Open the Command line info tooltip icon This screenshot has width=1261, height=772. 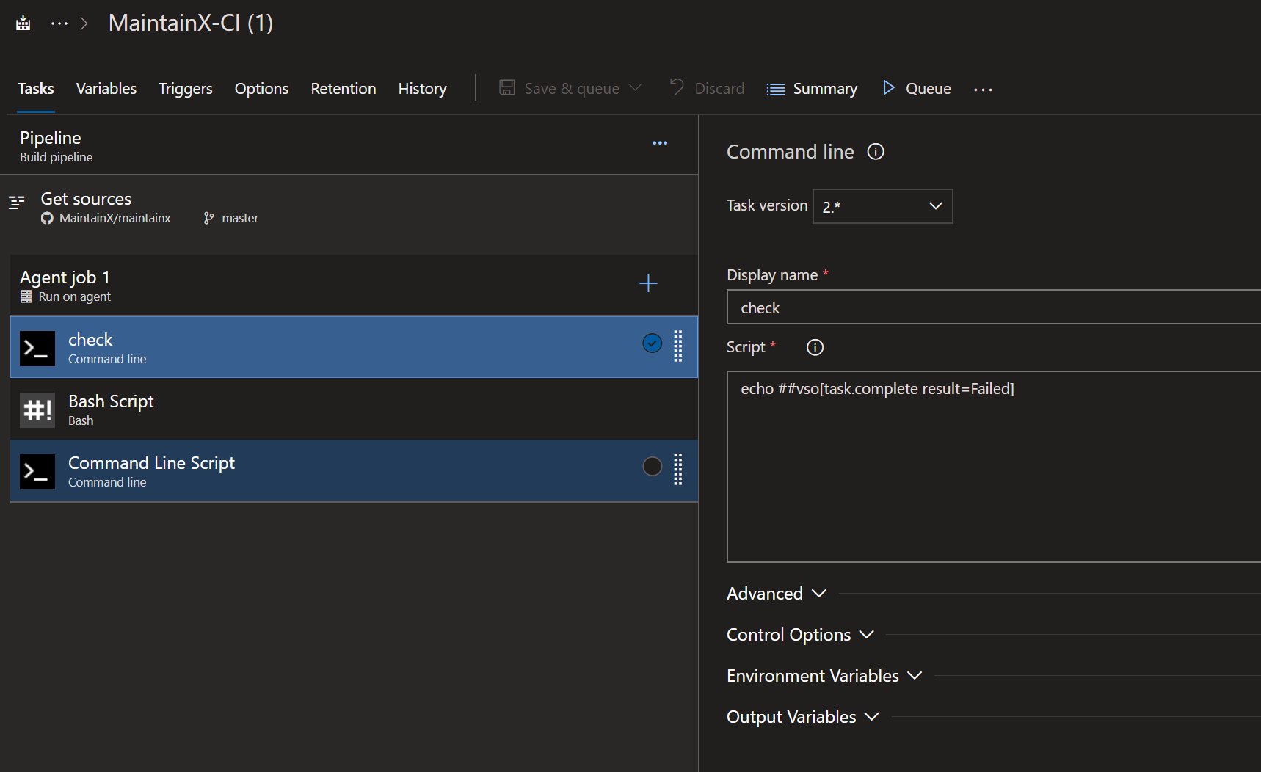pyautogui.click(x=876, y=152)
